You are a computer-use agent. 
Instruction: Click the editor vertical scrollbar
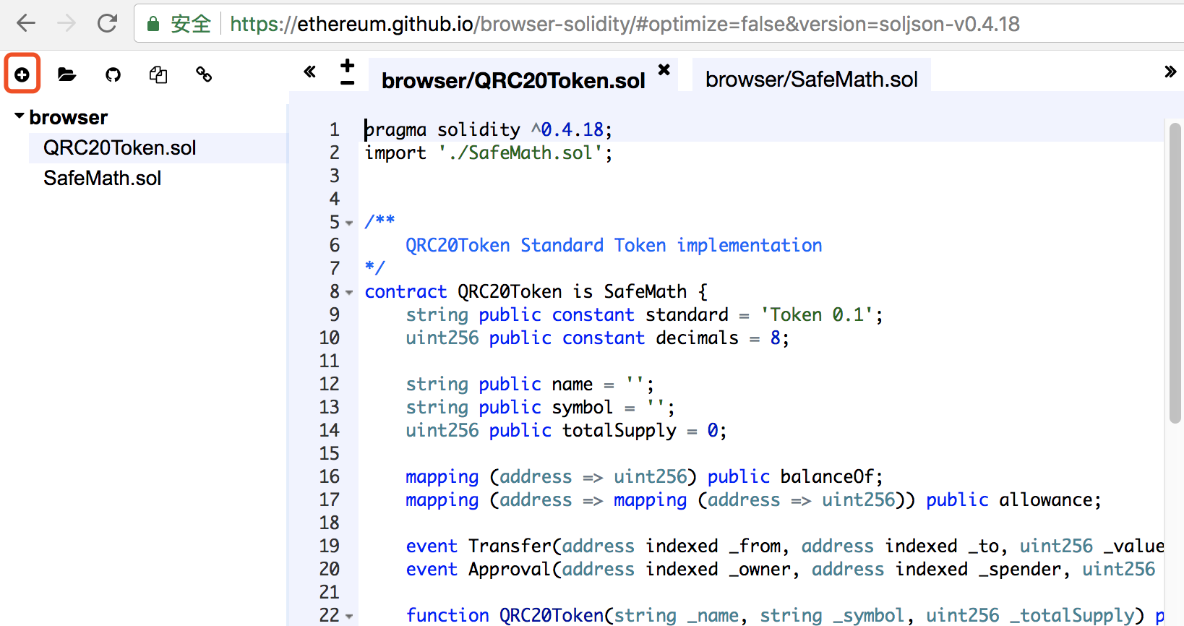click(x=1175, y=273)
